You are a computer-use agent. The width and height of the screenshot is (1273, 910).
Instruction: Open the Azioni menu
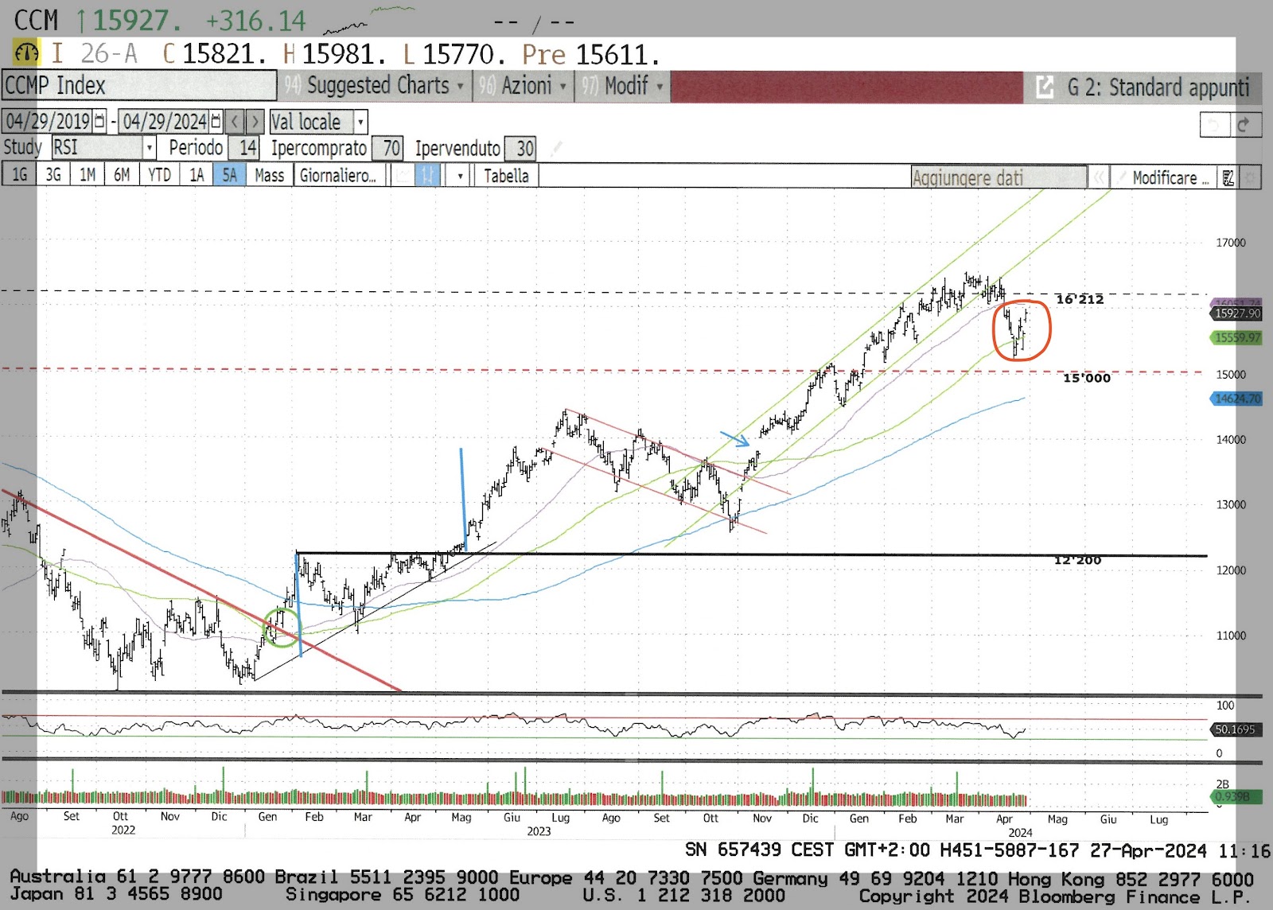524,85
